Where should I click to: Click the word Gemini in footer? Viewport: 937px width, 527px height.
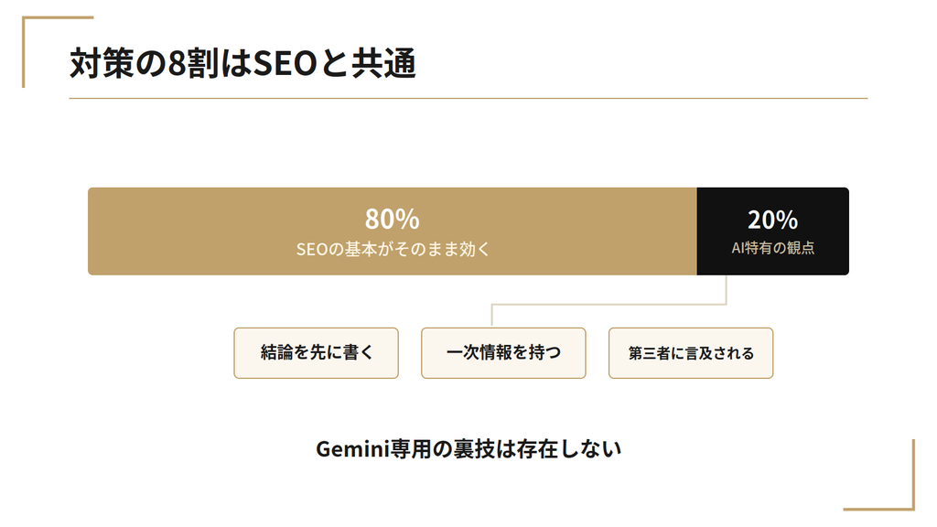tap(352, 448)
